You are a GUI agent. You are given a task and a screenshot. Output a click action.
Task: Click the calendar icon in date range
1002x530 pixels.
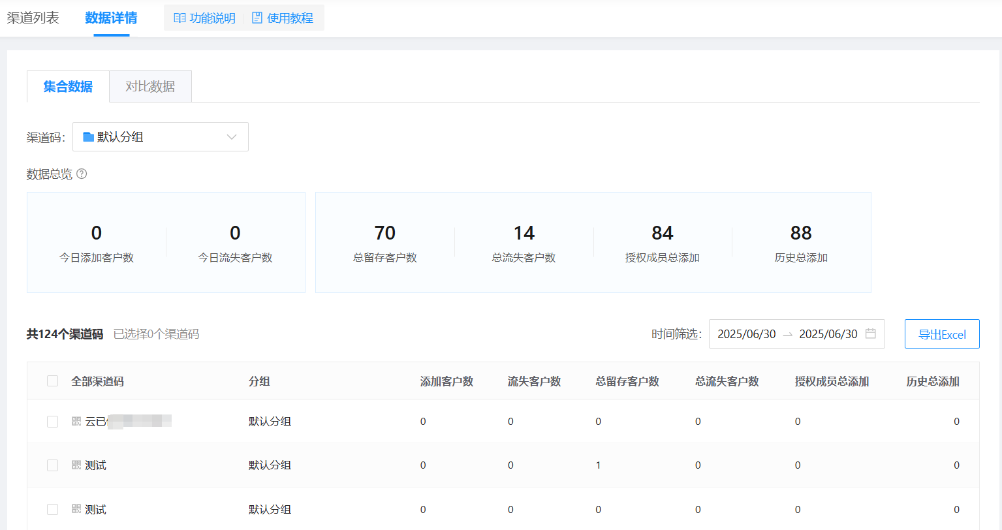(870, 334)
